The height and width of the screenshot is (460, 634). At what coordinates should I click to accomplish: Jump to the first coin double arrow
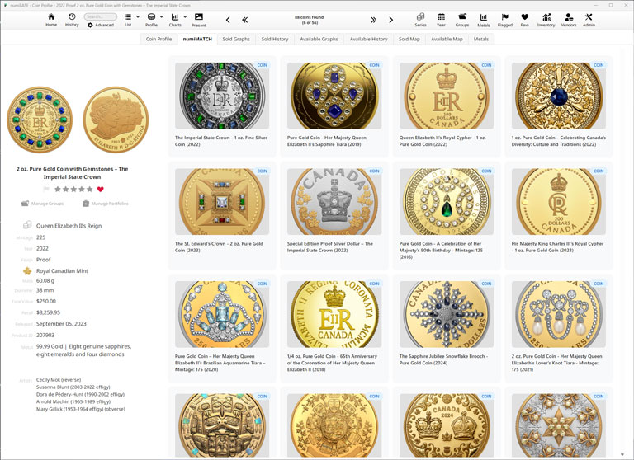click(244, 20)
